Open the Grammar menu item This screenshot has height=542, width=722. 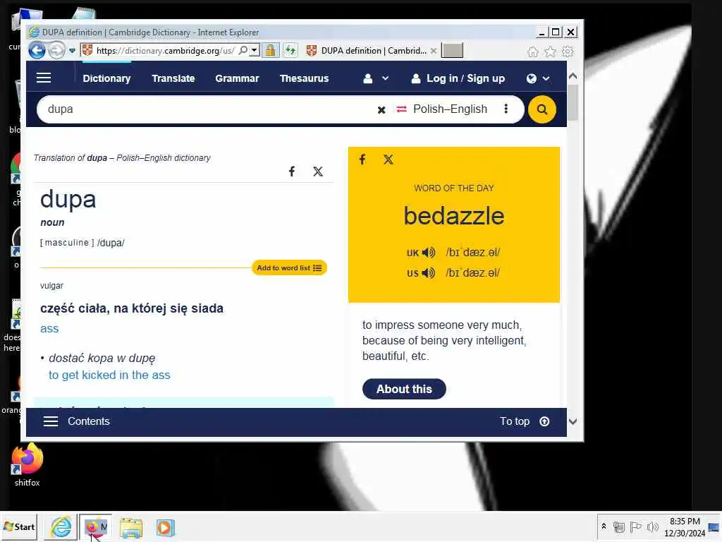pos(237,78)
